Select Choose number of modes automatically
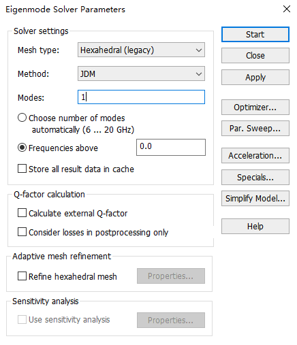297x345 pixels. [x=22, y=118]
